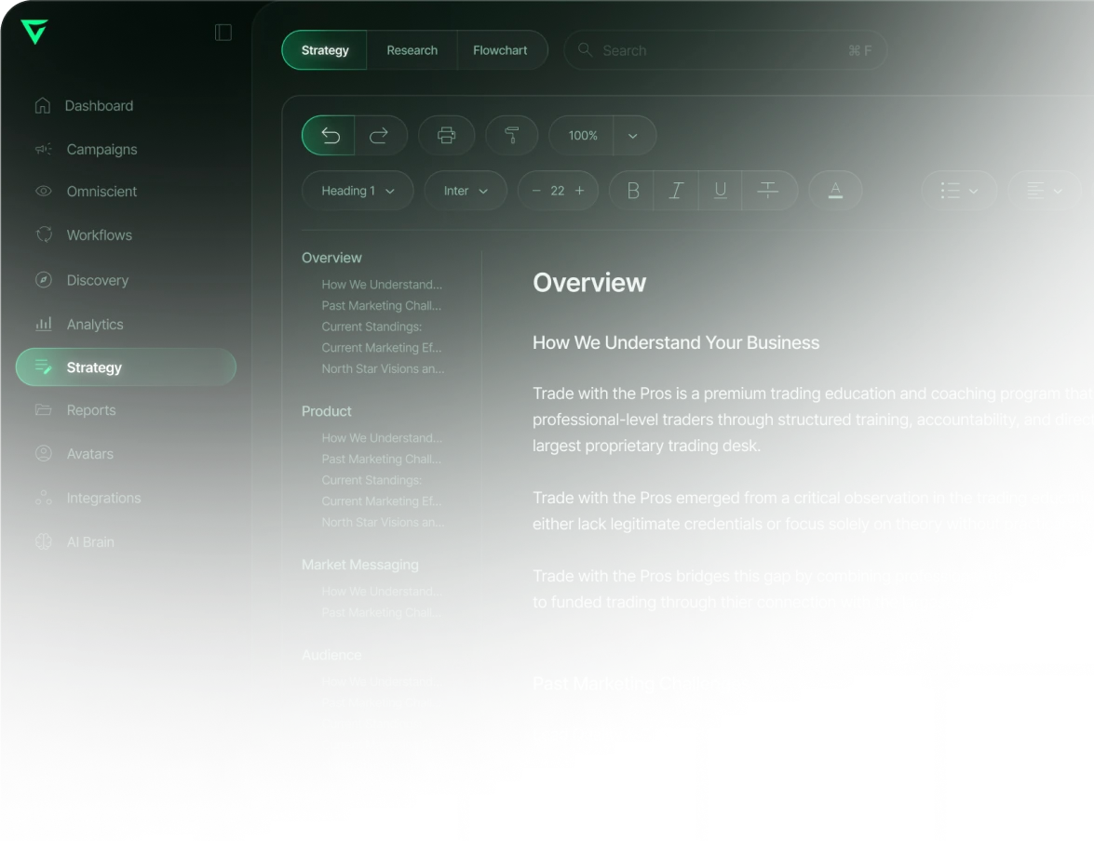Switch to the Research tab
The width and height of the screenshot is (1094, 841).
pyautogui.click(x=412, y=50)
